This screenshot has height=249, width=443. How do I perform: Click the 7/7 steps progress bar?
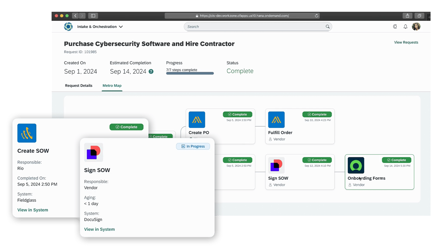pyautogui.click(x=190, y=73)
